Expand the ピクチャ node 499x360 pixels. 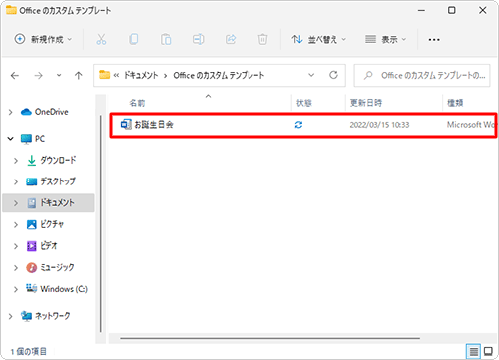(x=16, y=225)
